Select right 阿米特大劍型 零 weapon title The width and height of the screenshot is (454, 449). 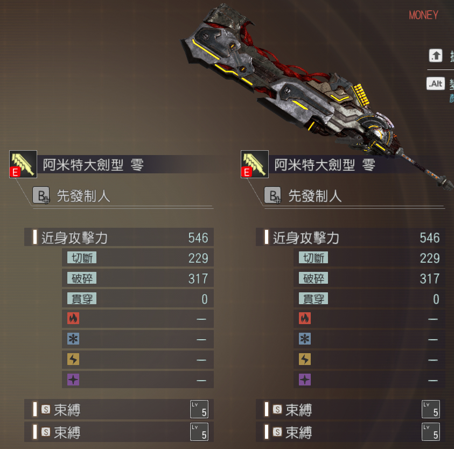point(325,165)
